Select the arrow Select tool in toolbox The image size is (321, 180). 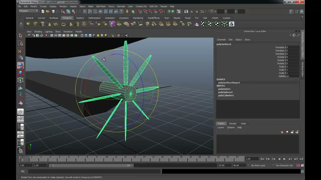coord(21,36)
